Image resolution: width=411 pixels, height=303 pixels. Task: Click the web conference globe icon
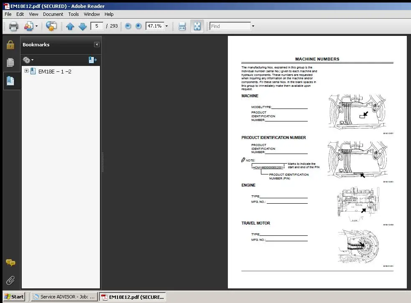click(51, 26)
